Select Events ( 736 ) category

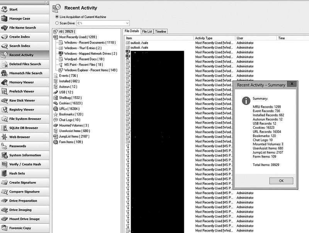pos(68,75)
